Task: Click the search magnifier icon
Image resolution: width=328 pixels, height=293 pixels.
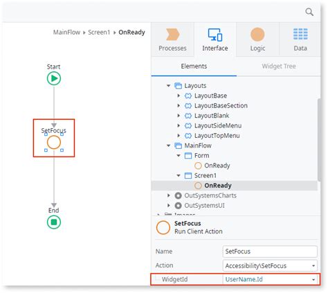Action: pos(309,12)
